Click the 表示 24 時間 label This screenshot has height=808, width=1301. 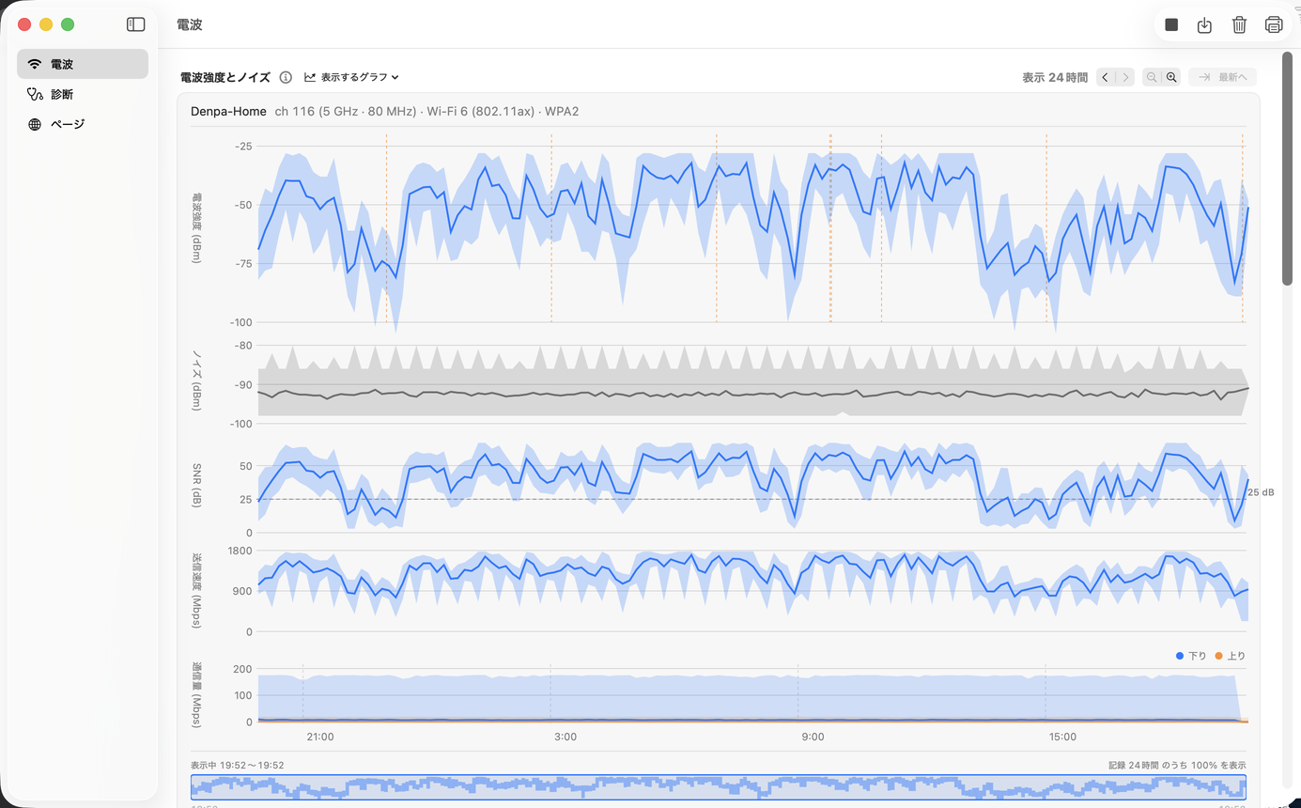click(1055, 77)
